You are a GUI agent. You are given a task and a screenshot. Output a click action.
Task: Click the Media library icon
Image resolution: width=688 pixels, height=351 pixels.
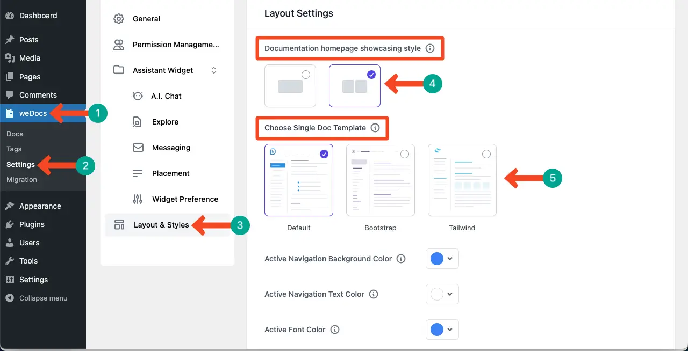point(10,58)
